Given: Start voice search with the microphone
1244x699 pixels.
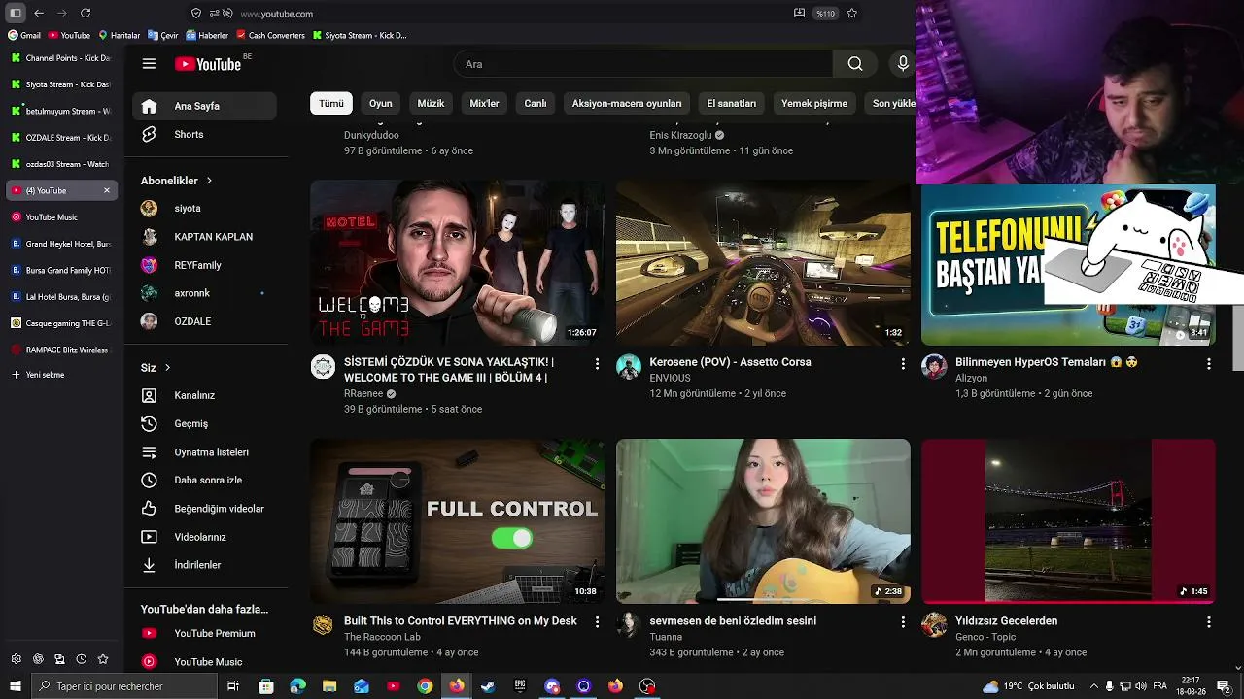Looking at the screenshot, I should point(903,64).
